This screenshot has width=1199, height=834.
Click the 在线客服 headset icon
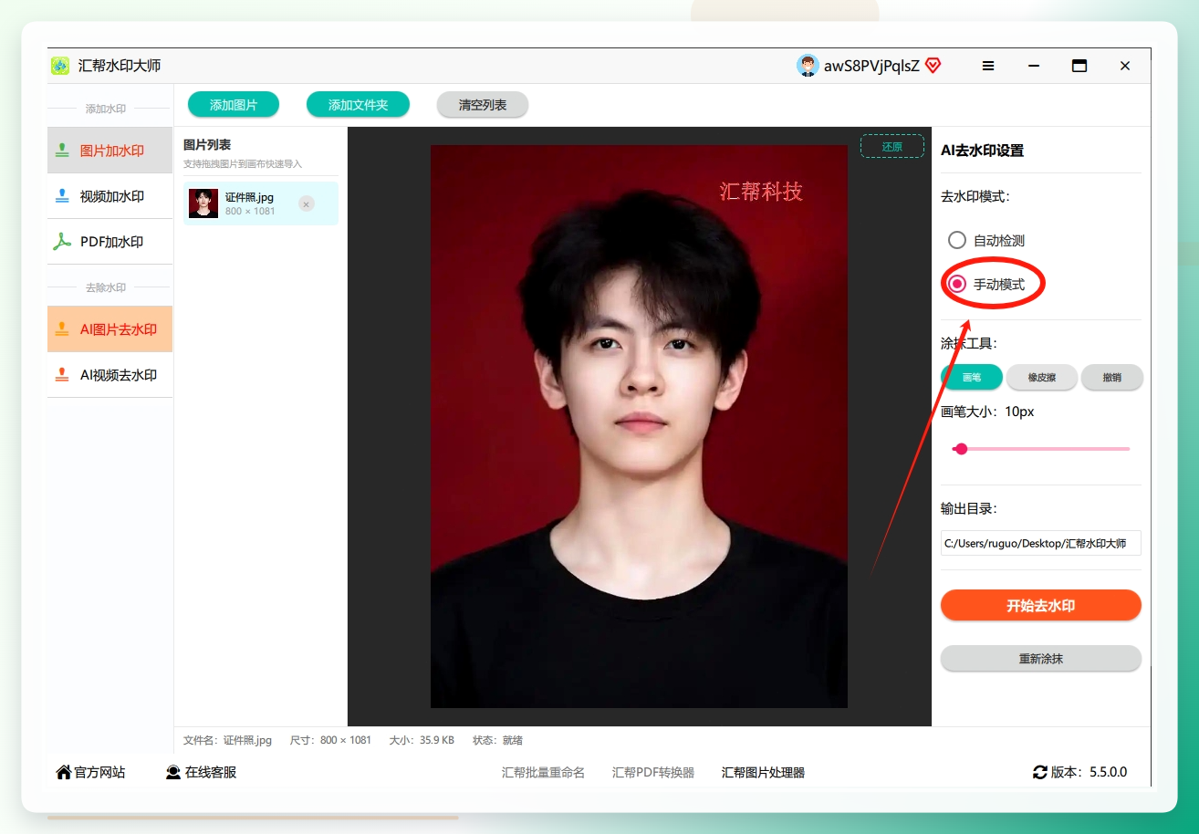pyautogui.click(x=173, y=772)
